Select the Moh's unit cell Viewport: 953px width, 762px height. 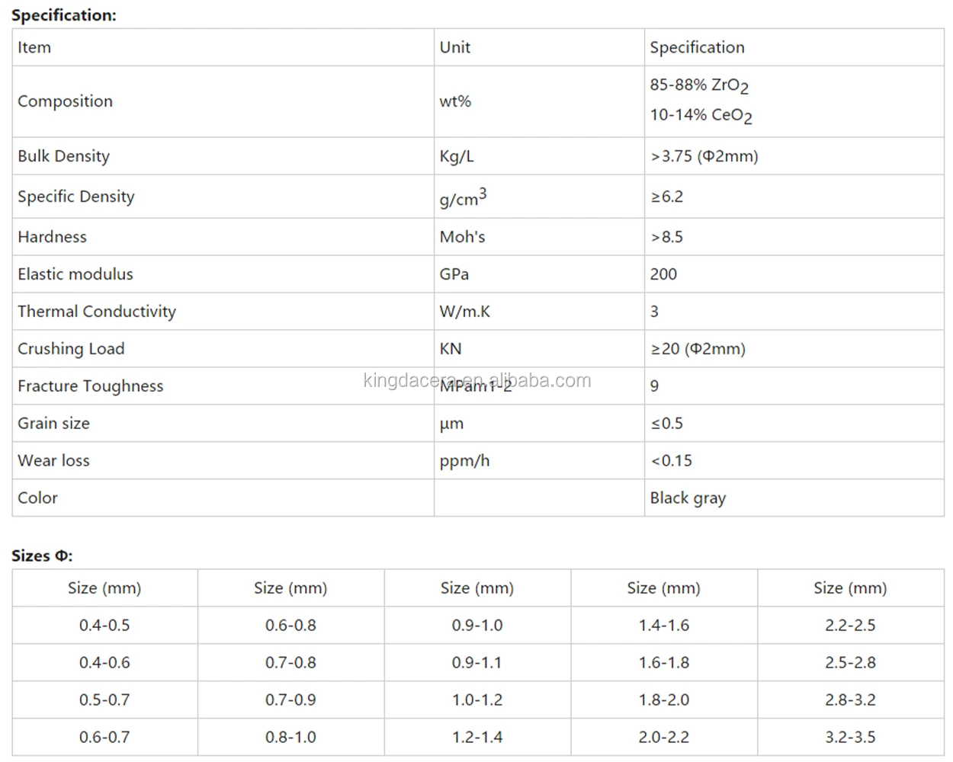pos(462,237)
